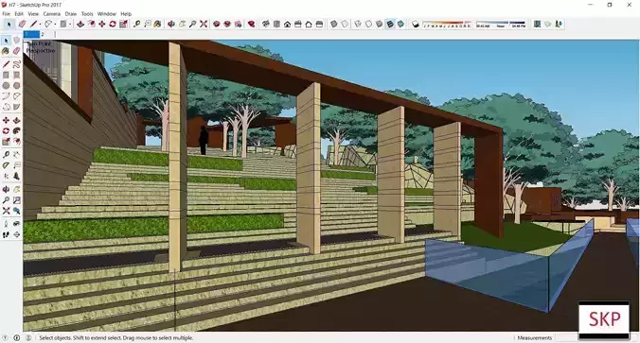Screen dimensions: 640x343
Task: Open the File menu
Action: pos(6,13)
